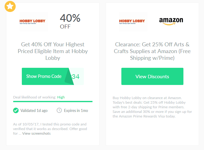Click the Amazon logo
The width and height of the screenshot is (204, 150).
point(171,21)
